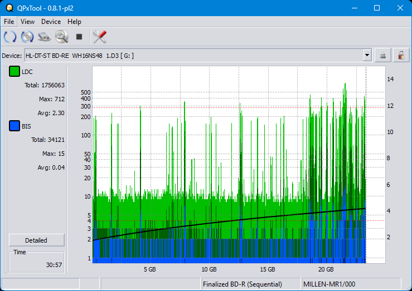This screenshot has height=291, width=412.
Task: Click the rescan devices refresh icon
Action: (x=10, y=37)
